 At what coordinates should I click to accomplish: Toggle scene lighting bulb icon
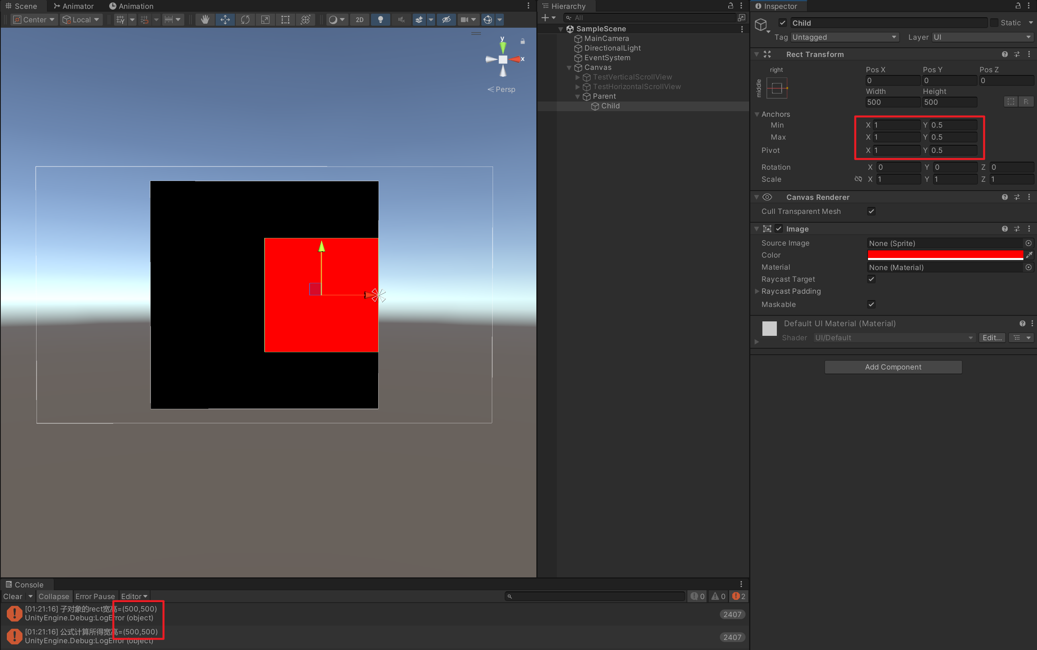[380, 20]
